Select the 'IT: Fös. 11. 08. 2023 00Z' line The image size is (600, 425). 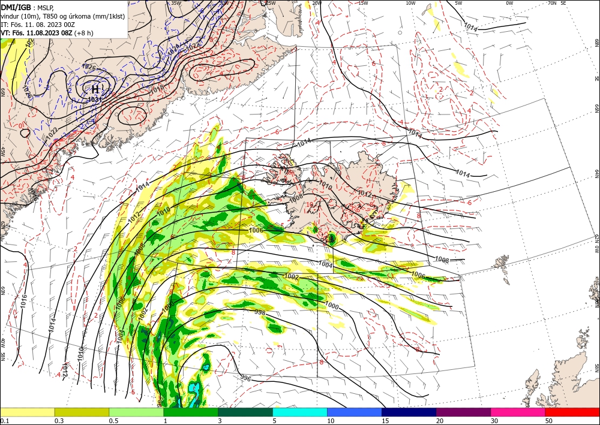point(37,25)
